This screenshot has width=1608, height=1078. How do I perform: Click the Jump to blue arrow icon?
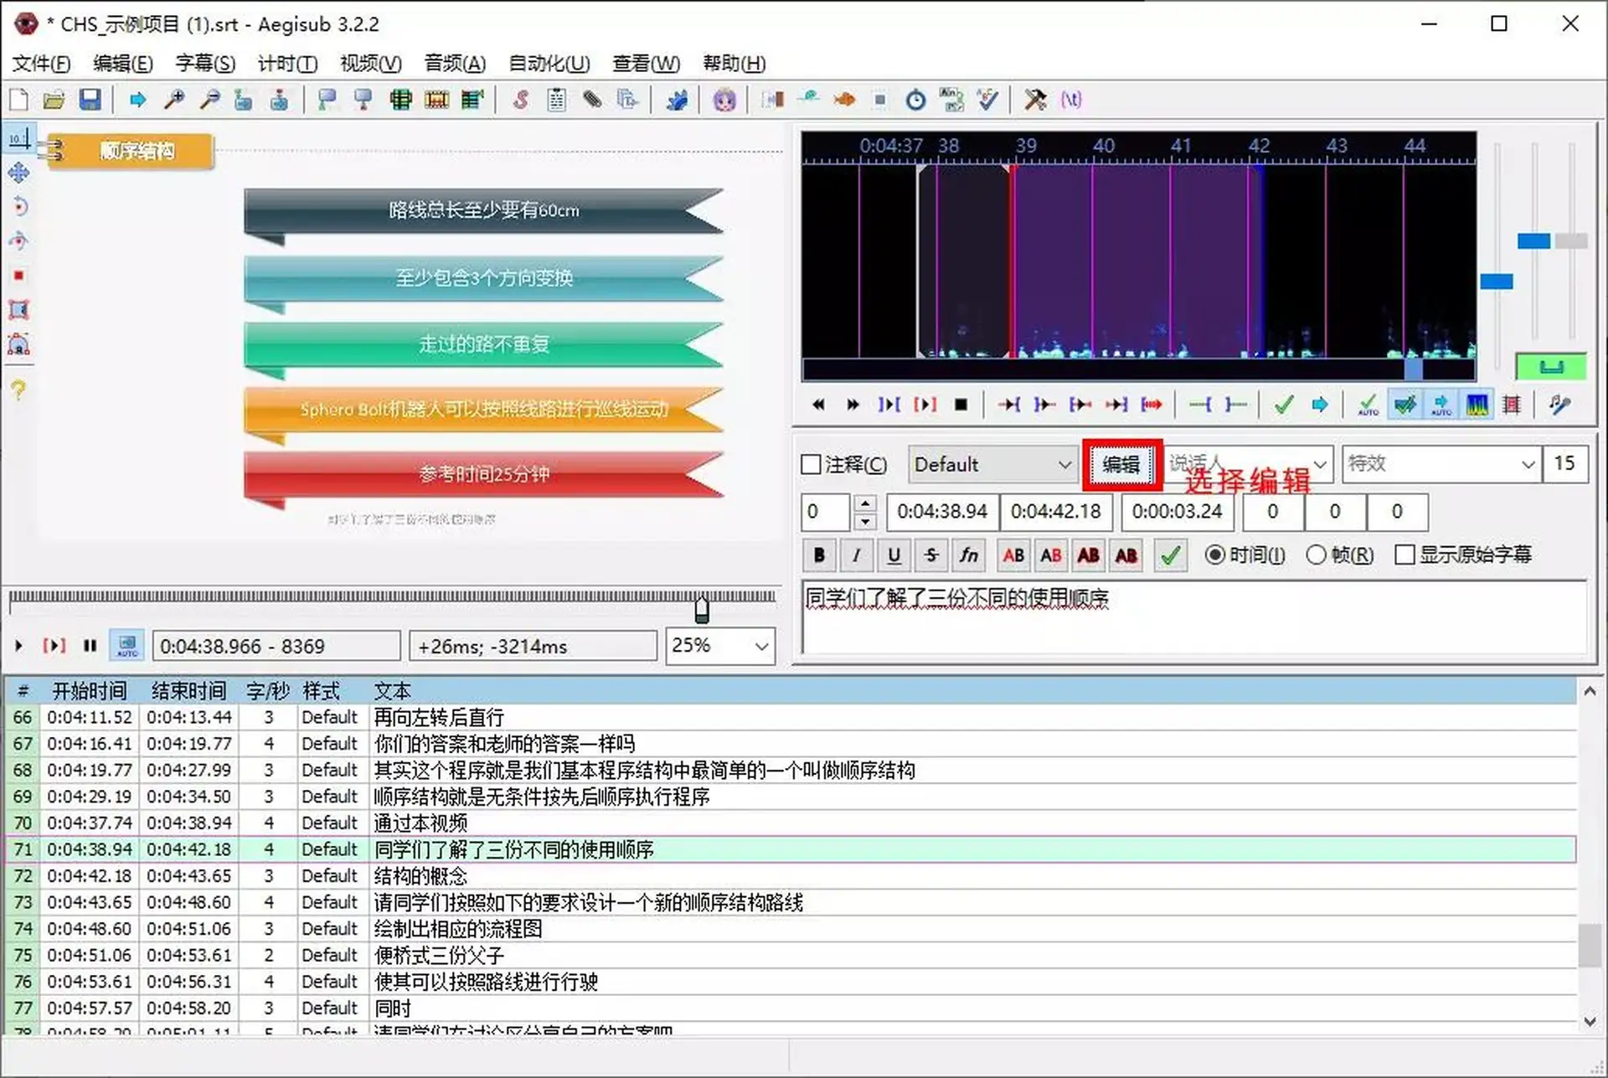click(137, 101)
